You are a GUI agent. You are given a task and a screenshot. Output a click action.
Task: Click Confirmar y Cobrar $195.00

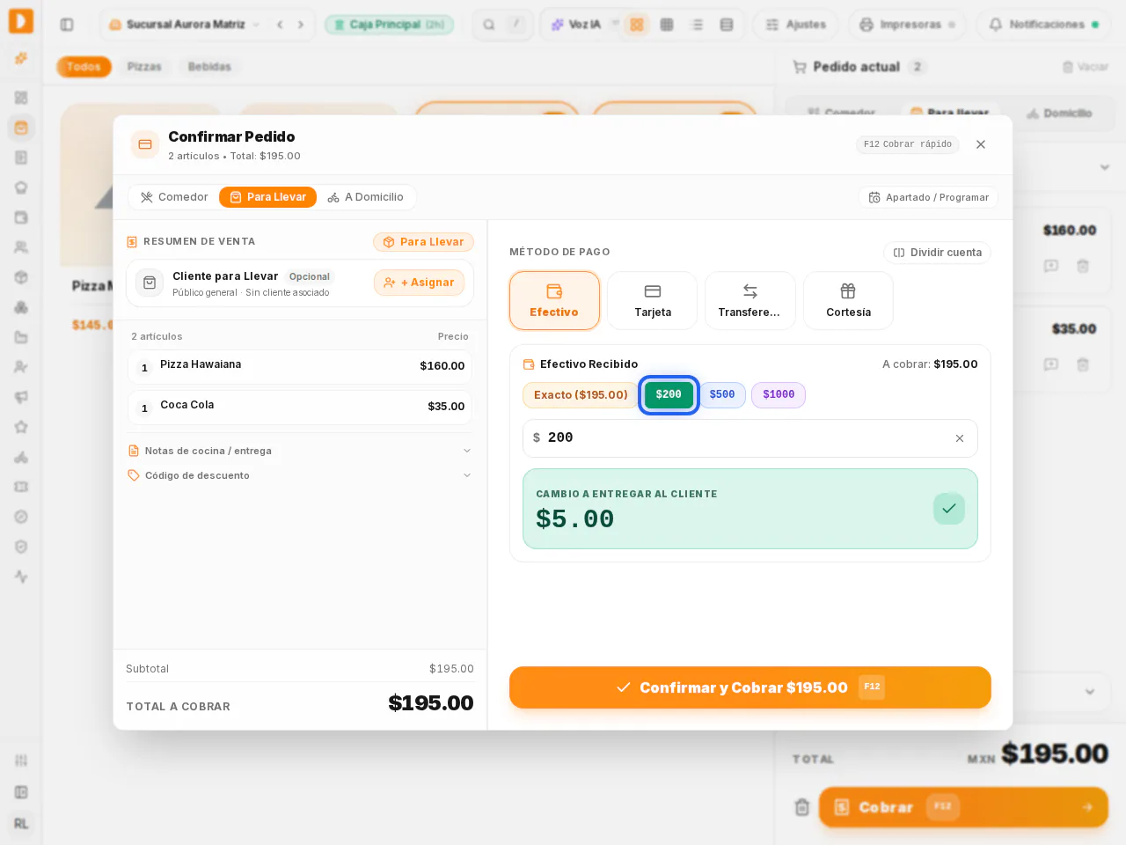750,687
